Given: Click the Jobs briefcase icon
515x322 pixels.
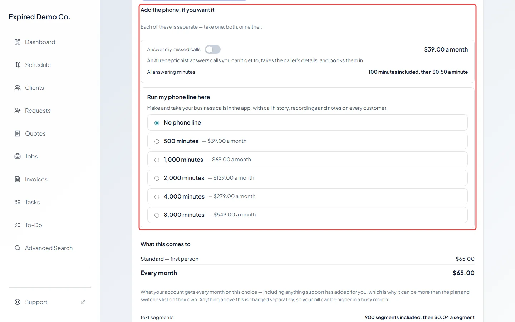Looking at the screenshot, I should pos(18,156).
